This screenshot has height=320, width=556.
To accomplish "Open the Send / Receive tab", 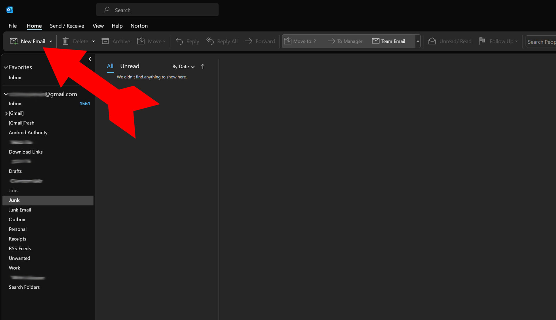I will pyautogui.click(x=67, y=26).
